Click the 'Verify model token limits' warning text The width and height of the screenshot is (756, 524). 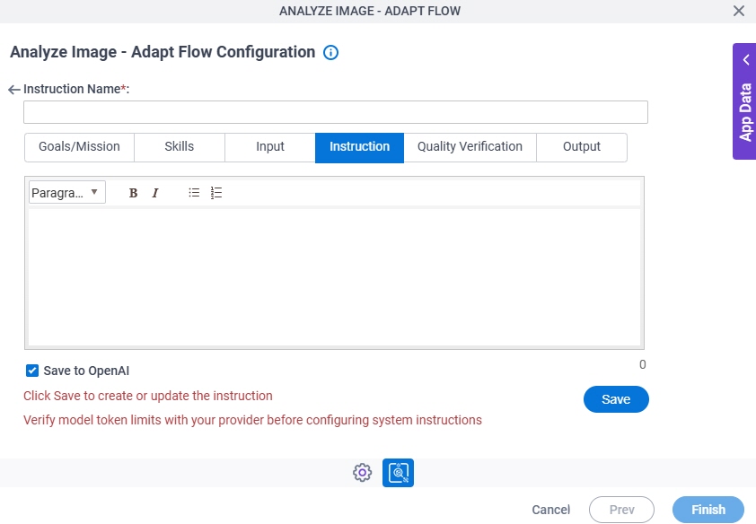(252, 420)
